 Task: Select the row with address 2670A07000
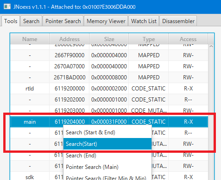click(x=109, y=66)
